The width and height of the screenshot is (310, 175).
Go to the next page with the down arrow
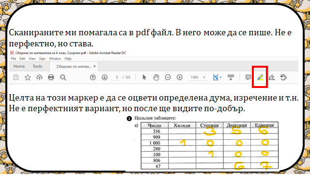(105, 77)
